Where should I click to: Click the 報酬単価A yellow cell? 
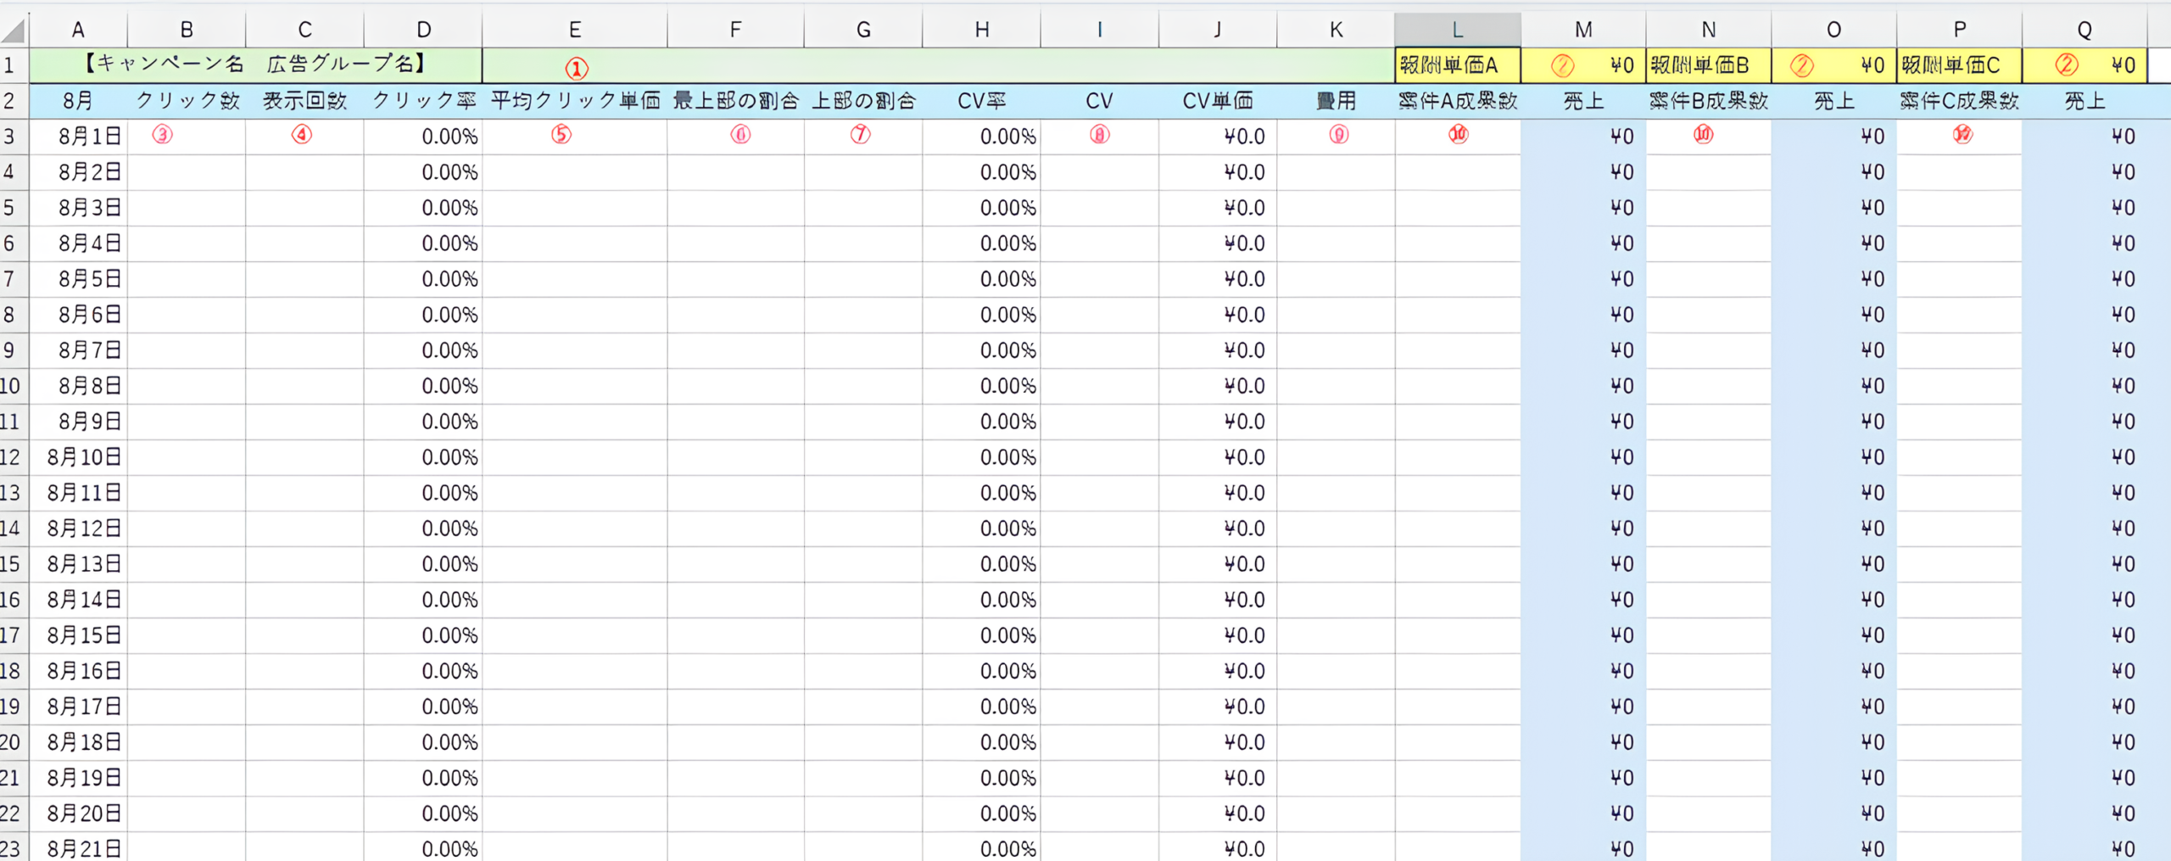pos(1455,64)
